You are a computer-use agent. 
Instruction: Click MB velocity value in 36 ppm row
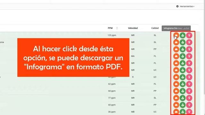click(x=133, y=112)
